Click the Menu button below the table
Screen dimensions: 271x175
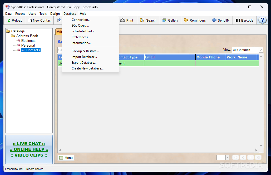[66, 158]
